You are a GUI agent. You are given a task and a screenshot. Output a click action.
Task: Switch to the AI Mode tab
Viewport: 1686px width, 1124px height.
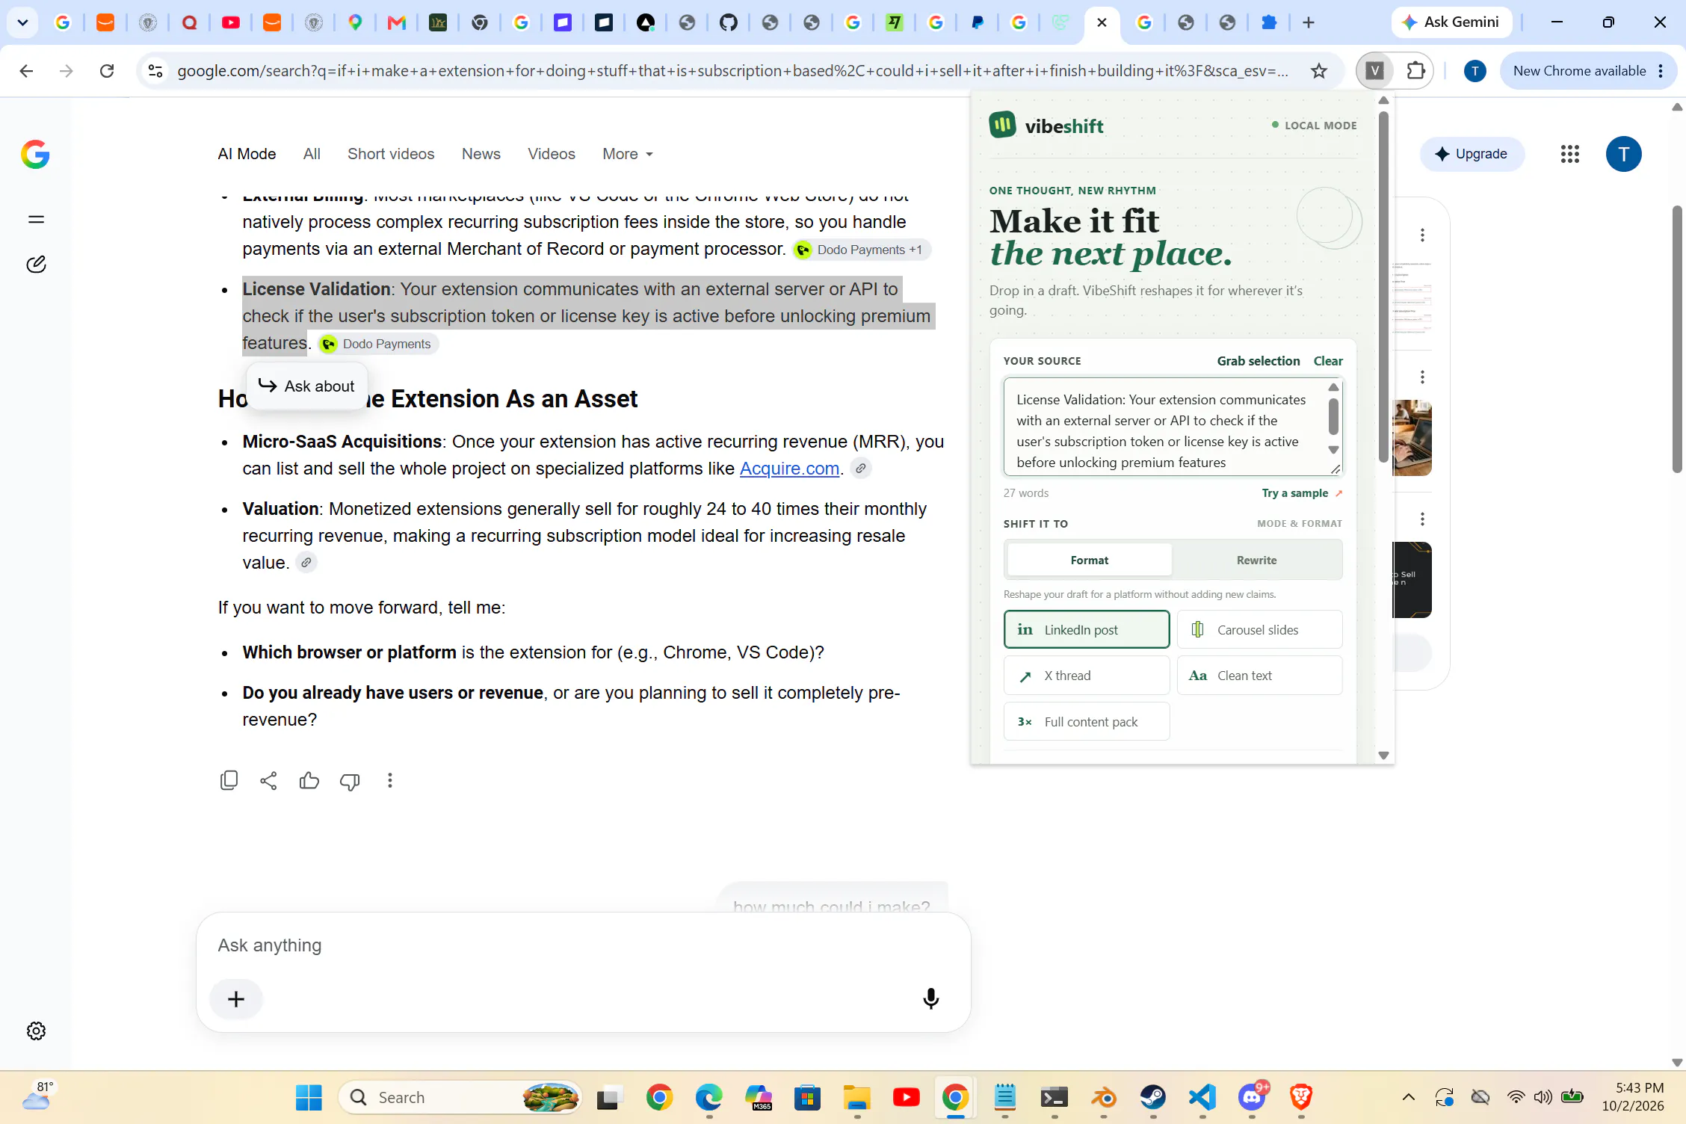click(x=247, y=154)
